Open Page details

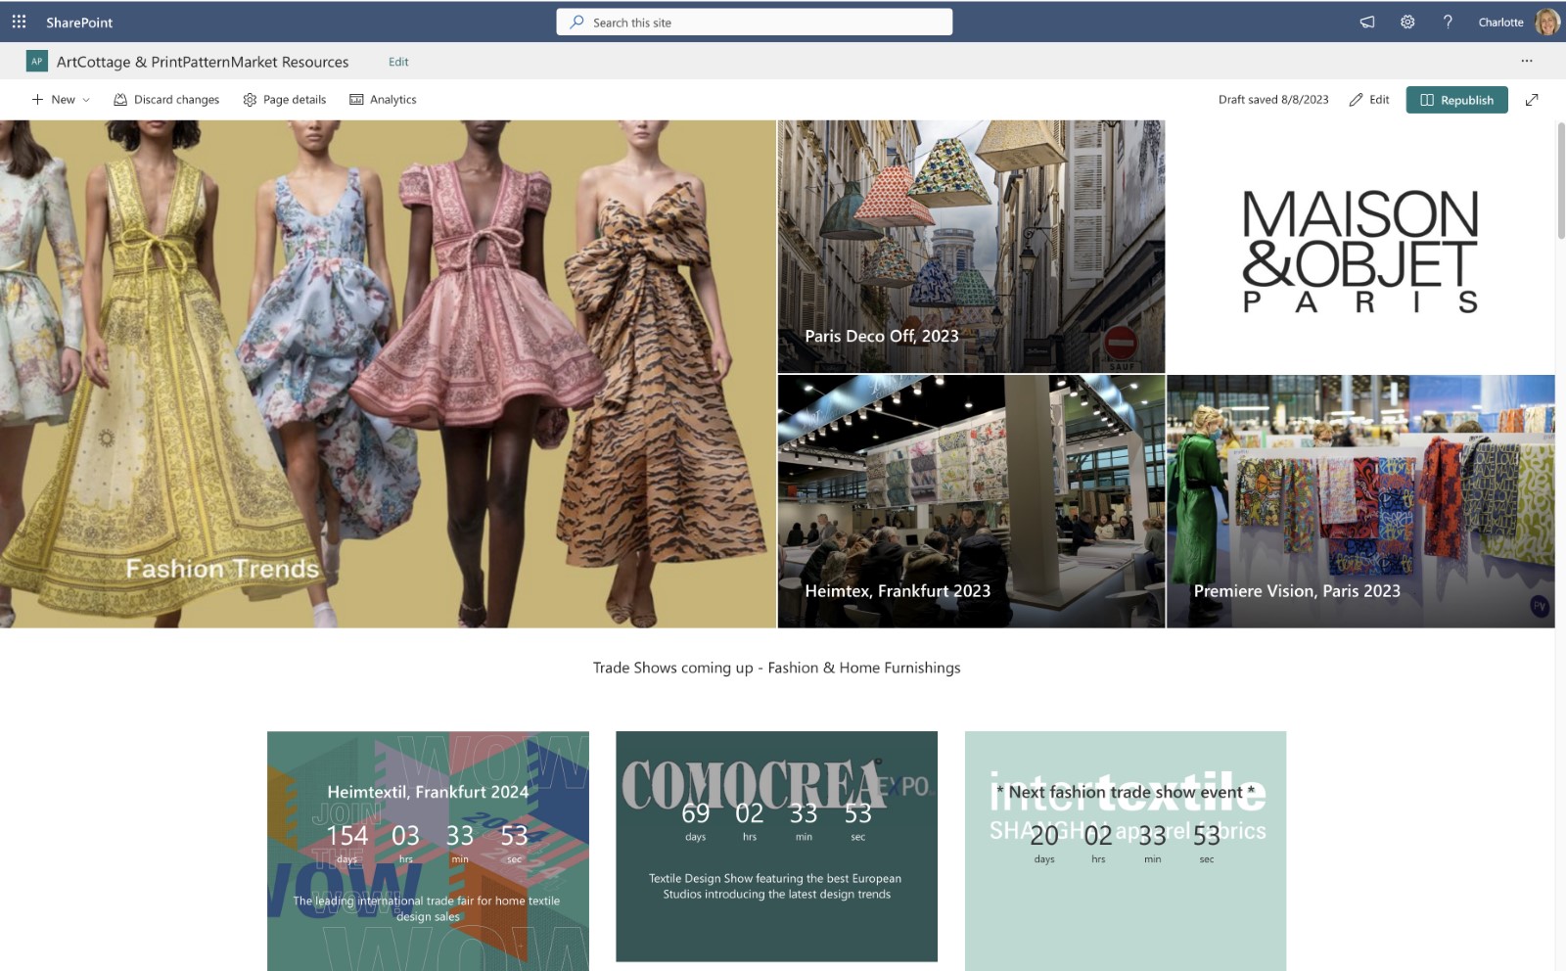[285, 100]
